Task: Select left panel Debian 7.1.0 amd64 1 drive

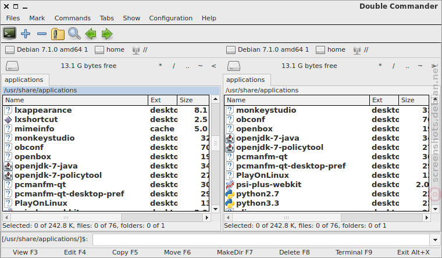Action: tap(47, 50)
